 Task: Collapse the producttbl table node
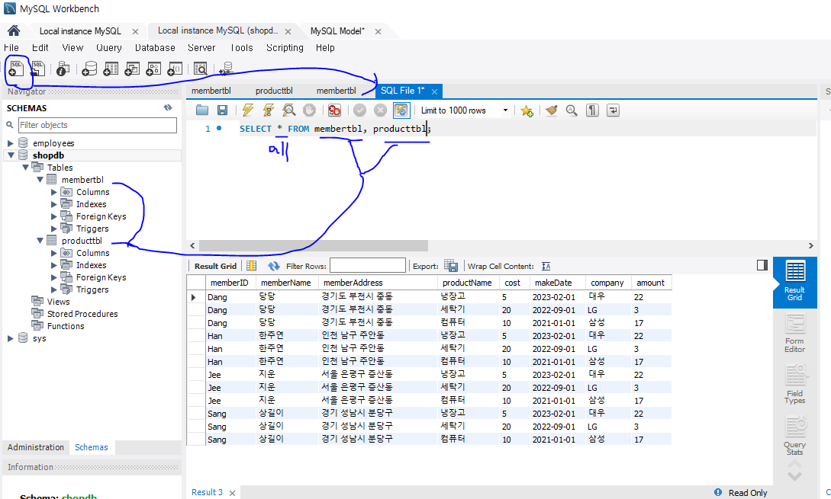(x=40, y=240)
